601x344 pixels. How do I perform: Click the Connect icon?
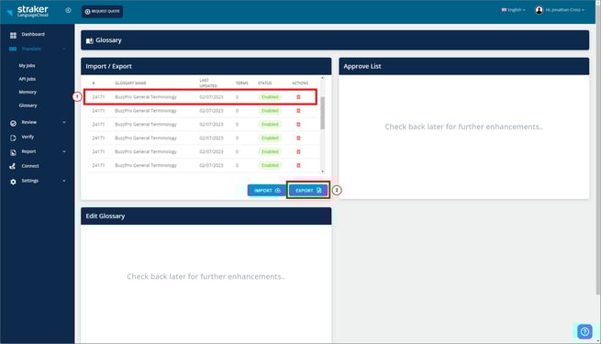coord(13,166)
